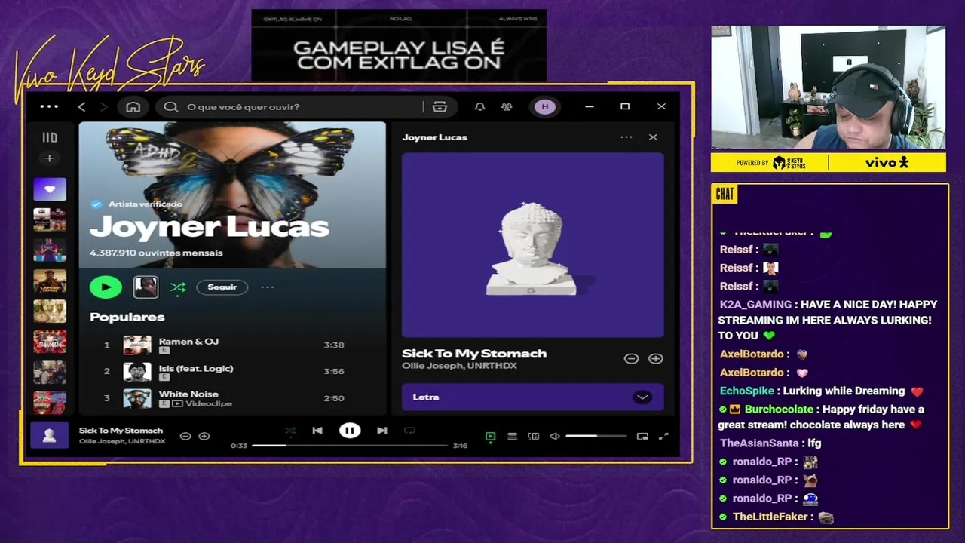The height and width of the screenshot is (543, 965).
Task: Click the 'GAMEPLAY LISA' ExitLag banner
Action: coord(399,45)
